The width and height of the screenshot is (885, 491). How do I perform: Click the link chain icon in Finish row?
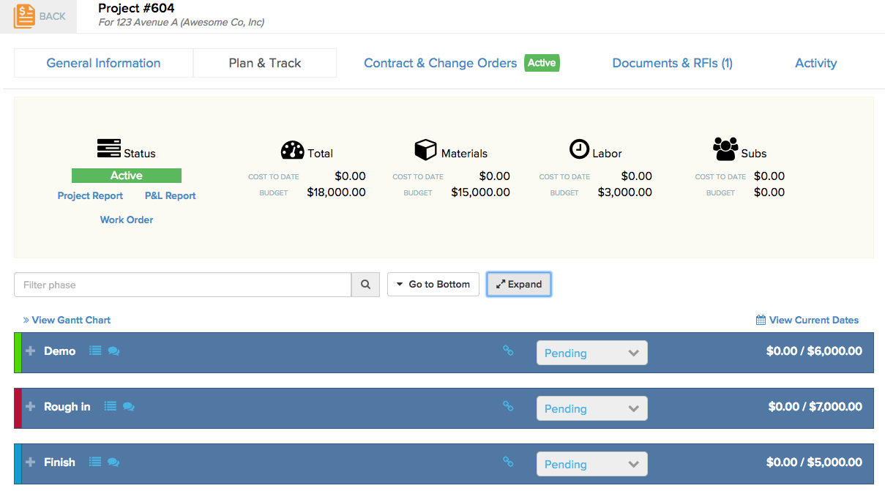point(508,462)
